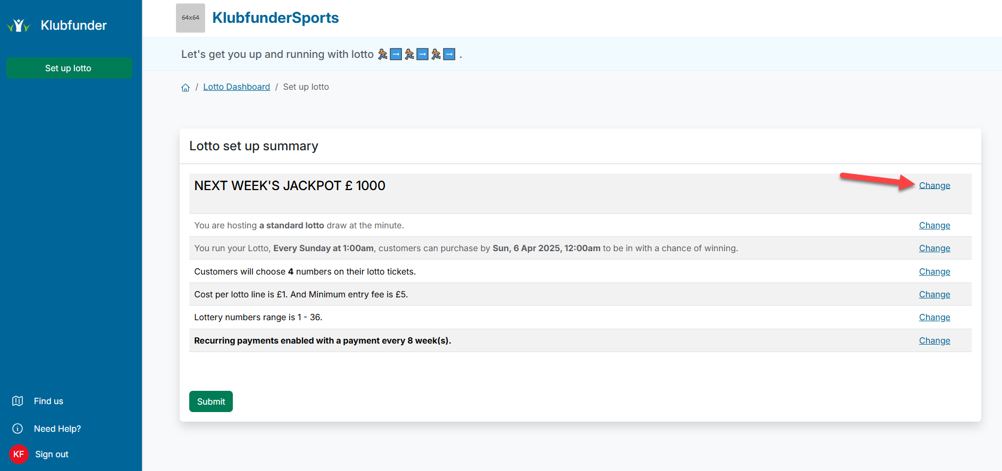Screen dimensions: 1002x471
Task: Open Find us in the sidebar
Action: (x=48, y=401)
